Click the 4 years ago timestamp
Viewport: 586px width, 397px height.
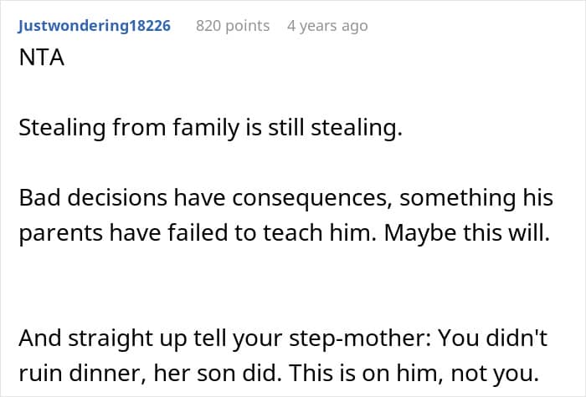pos(327,26)
